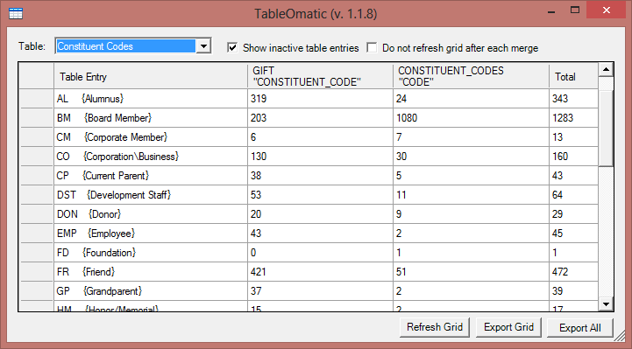The image size is (632, 349).
Task: Click GIFT value 53 in Development Staff row
Action: pyautogui.click(x=320, y=195)
